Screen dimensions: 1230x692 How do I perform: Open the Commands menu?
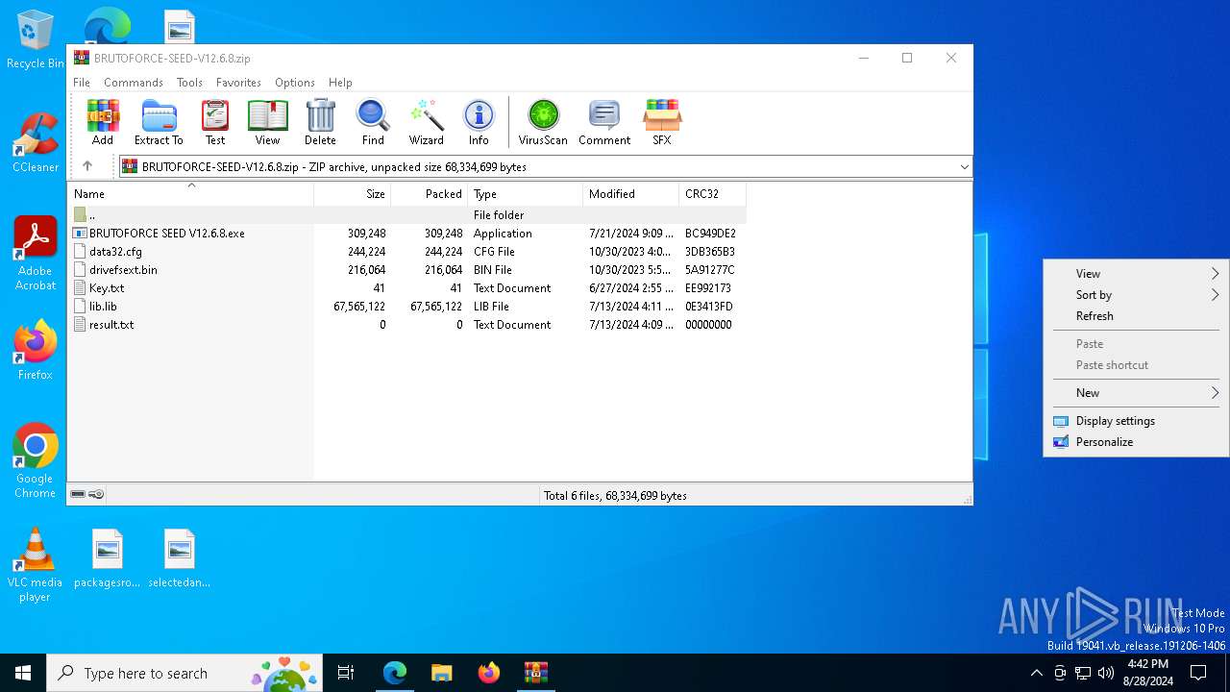134,83
